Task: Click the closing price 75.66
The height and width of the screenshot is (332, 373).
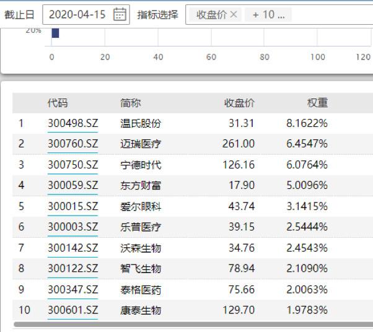Action: click(242, 290)
